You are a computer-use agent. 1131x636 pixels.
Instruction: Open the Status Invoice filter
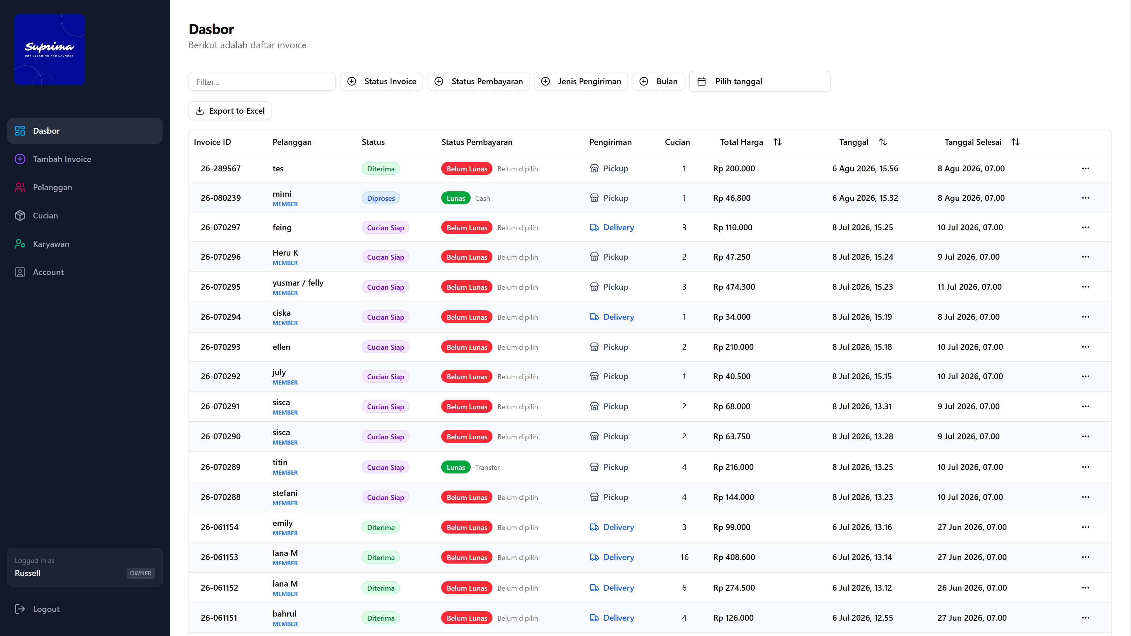coord(381,81)
